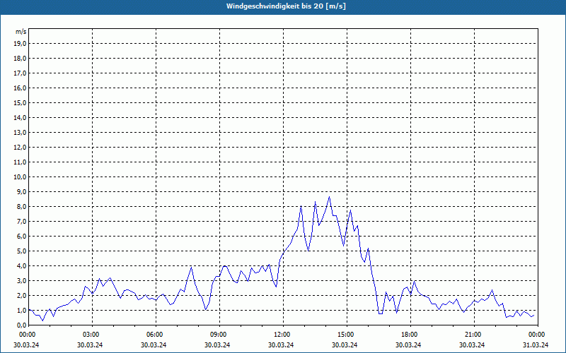The image size is (566, 353).
Task: Click the 30.03.24 date under 03:00
Action: tap(90, 345)
